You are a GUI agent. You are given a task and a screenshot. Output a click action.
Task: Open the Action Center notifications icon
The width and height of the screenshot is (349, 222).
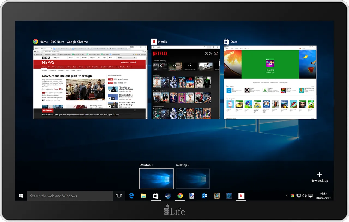tap(310, 196)
